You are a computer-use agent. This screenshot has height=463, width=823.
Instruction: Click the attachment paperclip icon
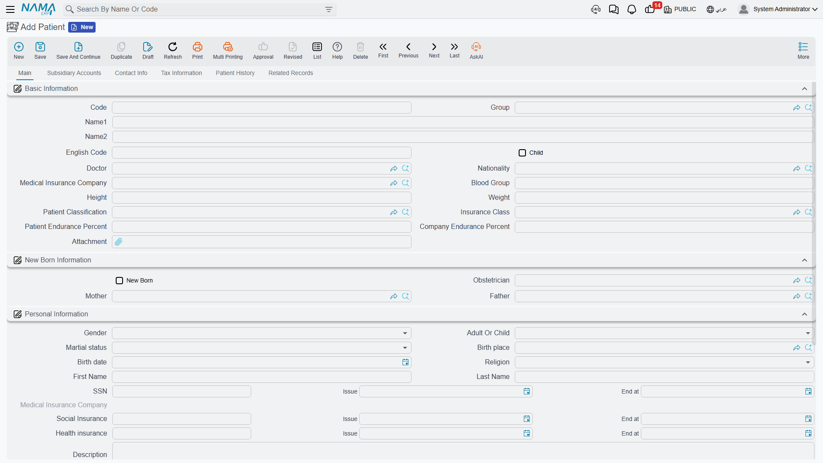[119, 242]
